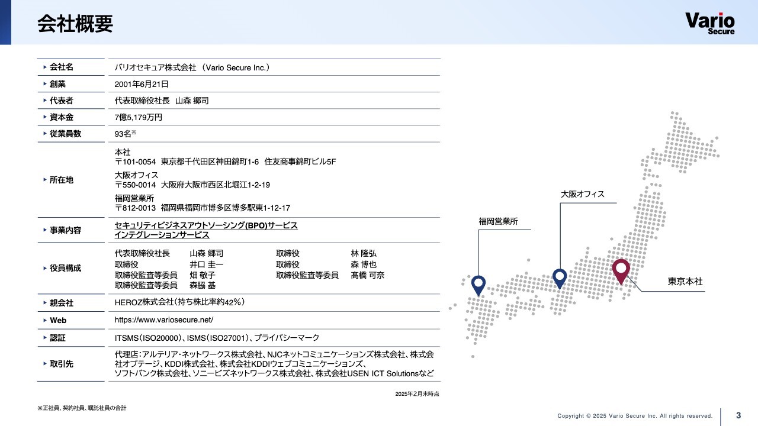758x426 pixels.
Task: Select the 大阪オフィス map label
Action: 583,194
